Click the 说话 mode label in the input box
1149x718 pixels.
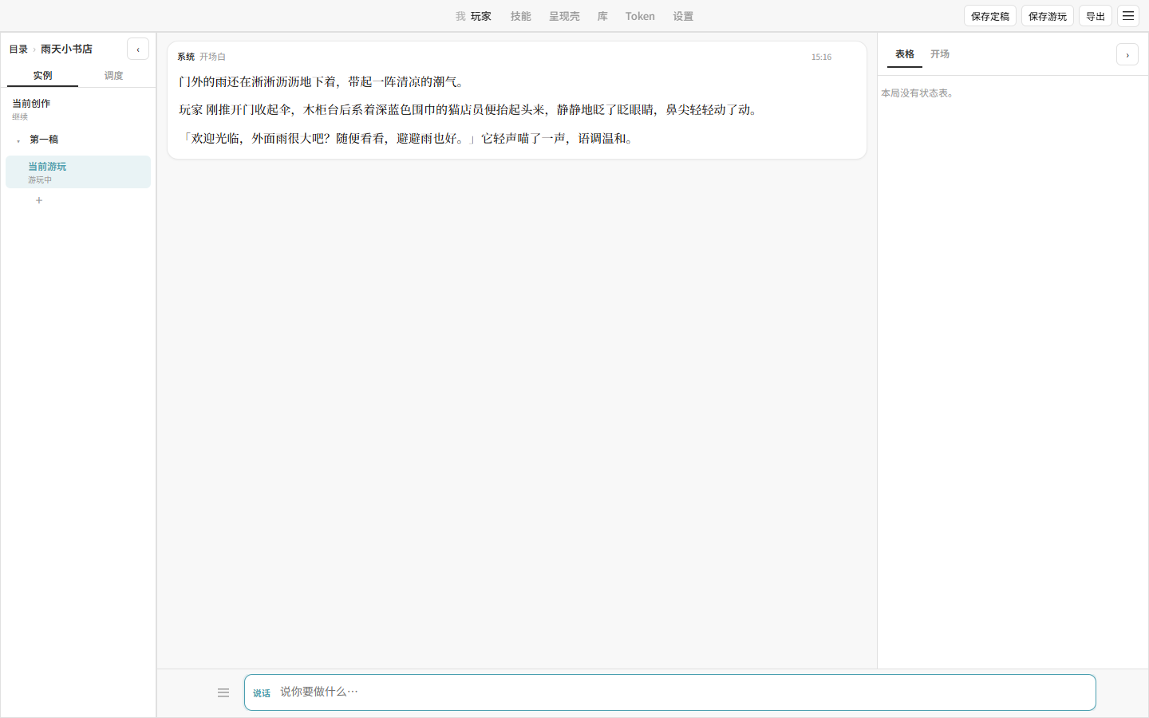click(x=262, y=693)
